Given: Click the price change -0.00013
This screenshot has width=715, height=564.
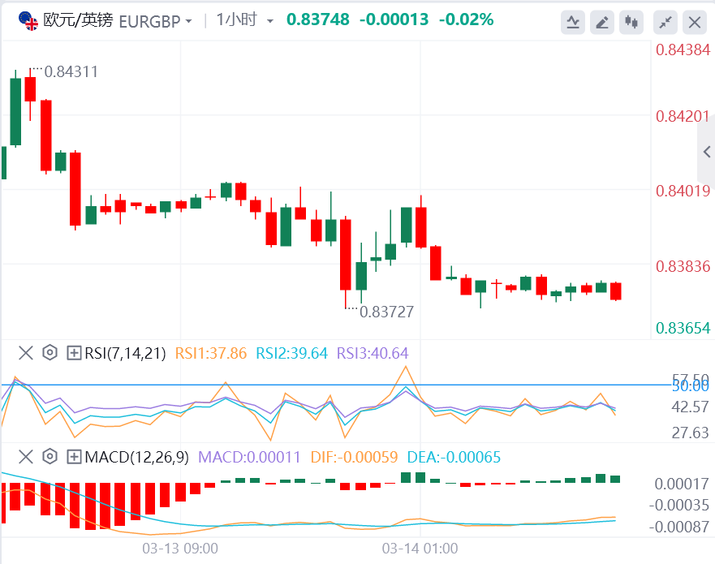Looking at the screenshot, I should pyautogui.click(x=394, y=19).
